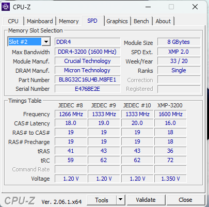Select the Part Number BL8G32C16U4B.M8FE1
209x207 pixels.
[87, 79]
